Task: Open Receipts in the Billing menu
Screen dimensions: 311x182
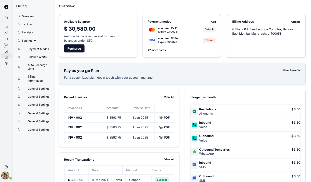Action: coord(27,32)
